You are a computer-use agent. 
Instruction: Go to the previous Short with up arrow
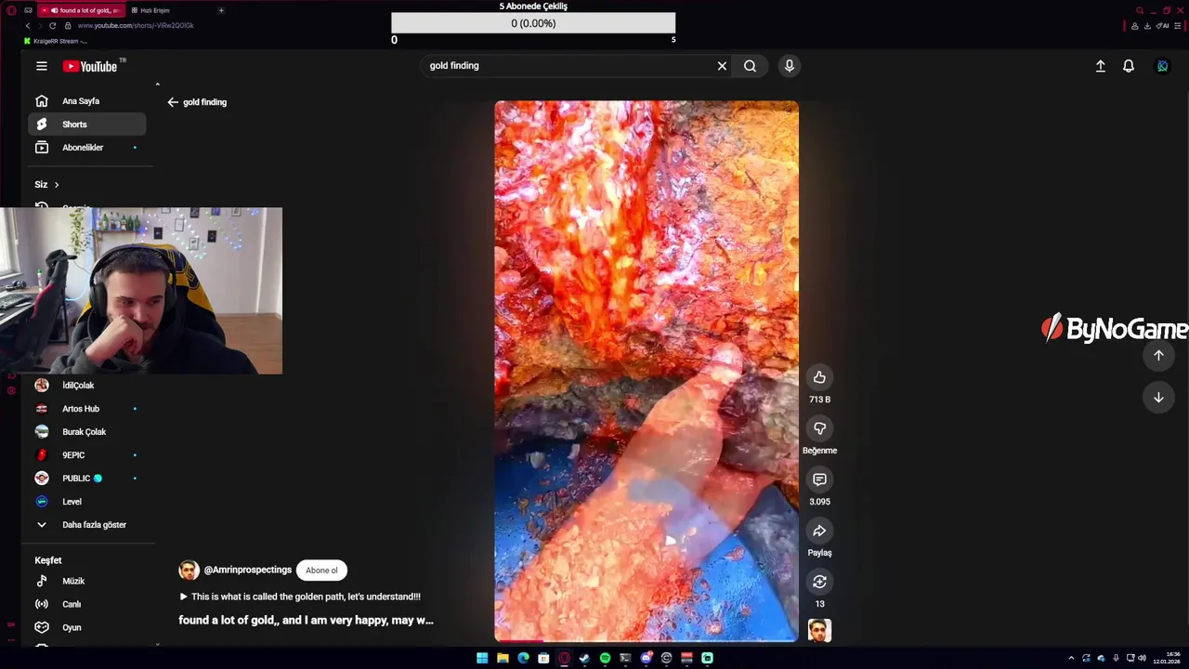pos(1158,355)
